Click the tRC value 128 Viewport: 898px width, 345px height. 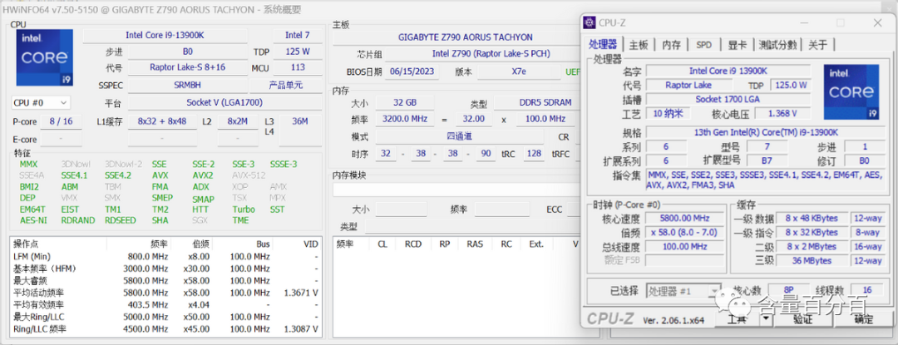tap(535, 155)
